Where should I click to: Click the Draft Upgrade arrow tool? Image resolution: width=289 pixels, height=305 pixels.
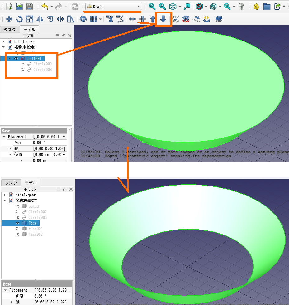tap(153, 19)
